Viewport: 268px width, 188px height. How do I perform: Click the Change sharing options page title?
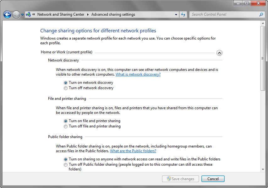pyautogui.click(x=98, y=31)
